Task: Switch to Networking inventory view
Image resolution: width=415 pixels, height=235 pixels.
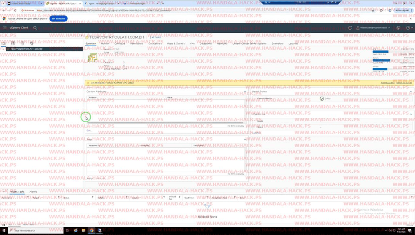Action: point(32,43)
